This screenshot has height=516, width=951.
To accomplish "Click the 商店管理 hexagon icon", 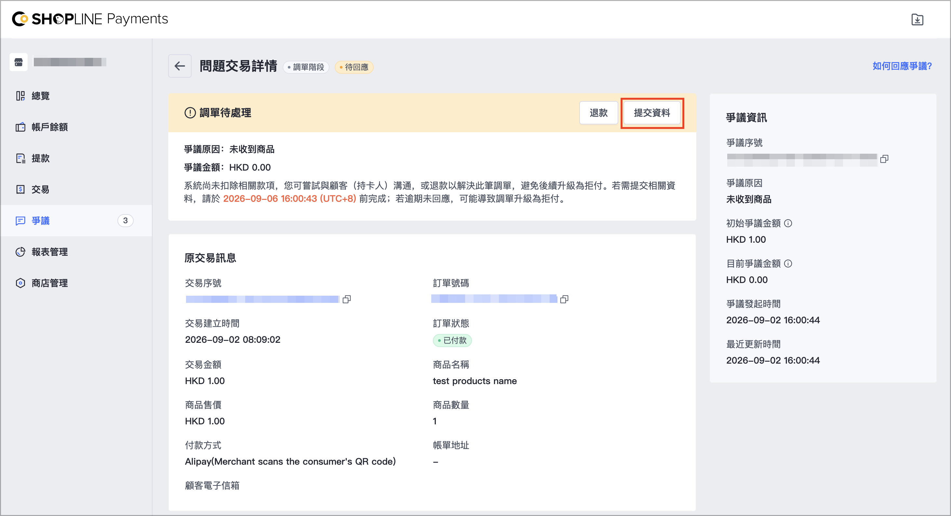I will [x=20, y=283].
